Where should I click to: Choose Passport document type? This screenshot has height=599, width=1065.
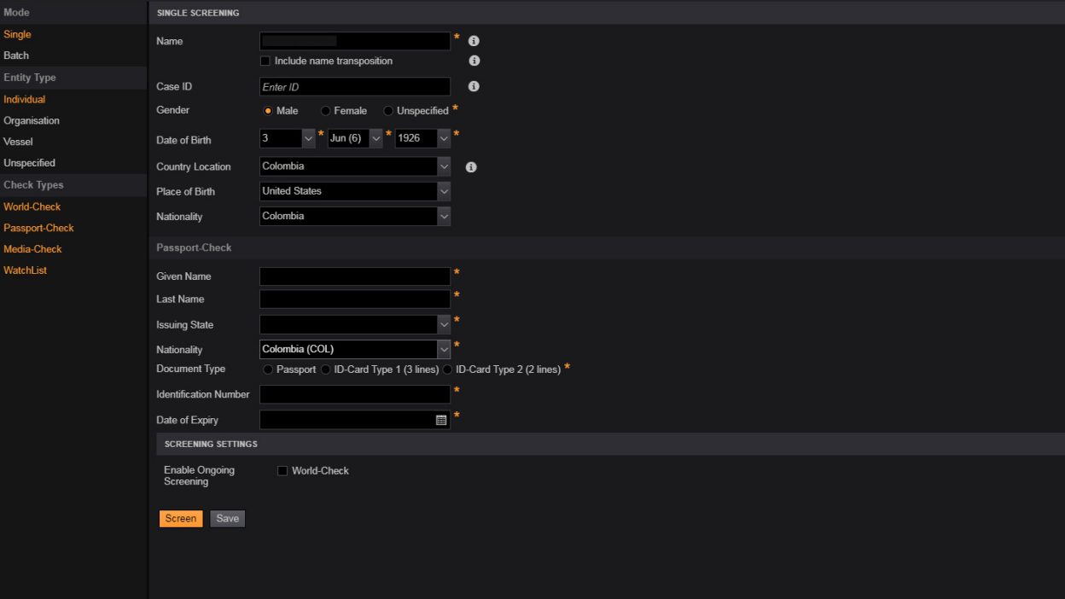[x=269, y=369]
